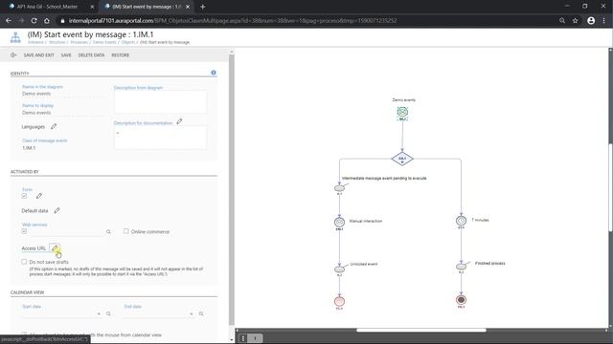Select the gateway diamond in the diagram
Screen dimensions: 613x344
pos(402,159)
